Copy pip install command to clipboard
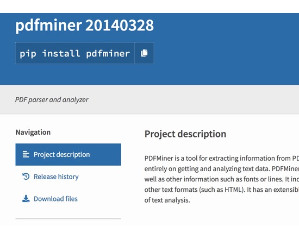The width and height of the screenshot is (299, 239). [145, 53]
